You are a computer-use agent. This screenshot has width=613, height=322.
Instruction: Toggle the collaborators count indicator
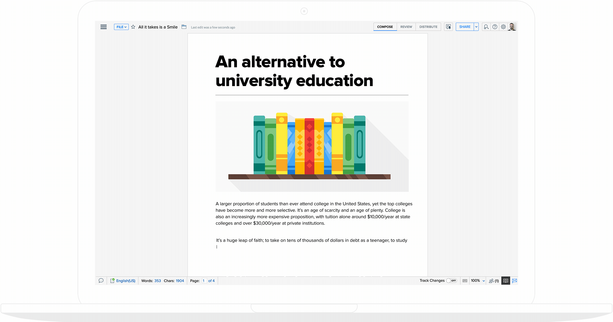coord(494,281)
